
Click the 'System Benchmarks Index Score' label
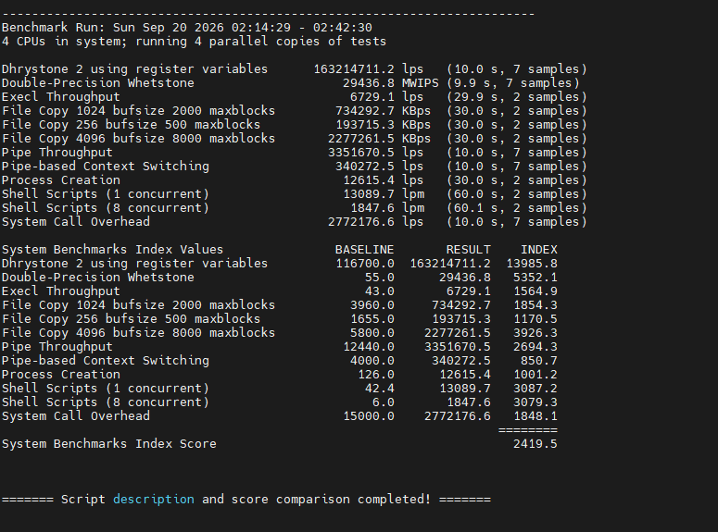point(109,444)
